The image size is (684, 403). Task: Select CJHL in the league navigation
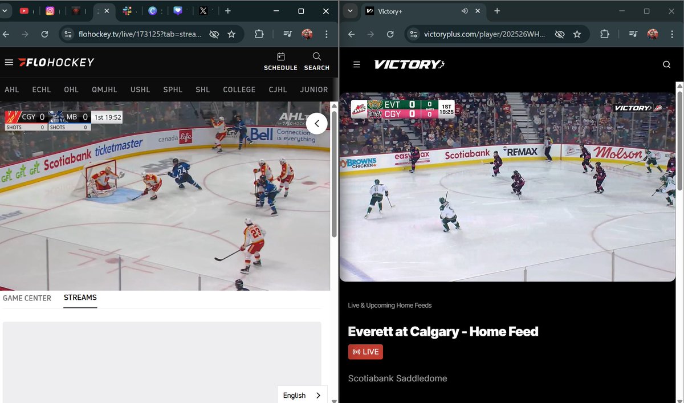278,89
